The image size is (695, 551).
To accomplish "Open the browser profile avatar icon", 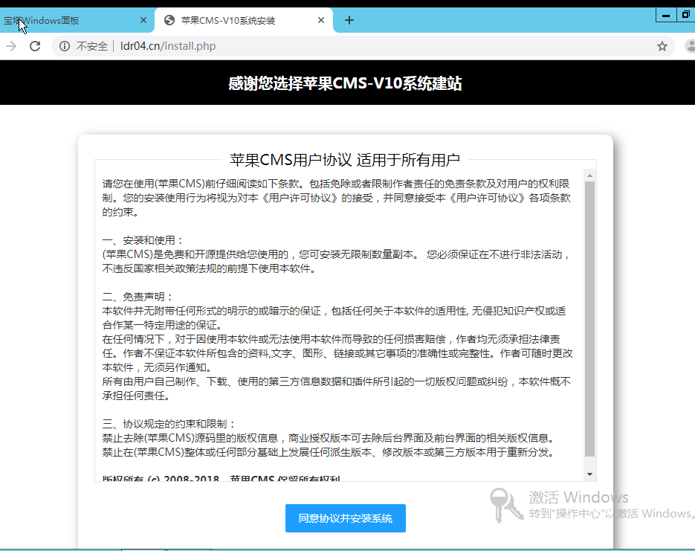I will [x=690, y=46].
